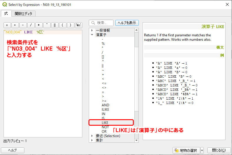Click ヘルプを表示 button
Image resolution: width=232 pixels, height=155 pixels.
[x=127, y=23]
